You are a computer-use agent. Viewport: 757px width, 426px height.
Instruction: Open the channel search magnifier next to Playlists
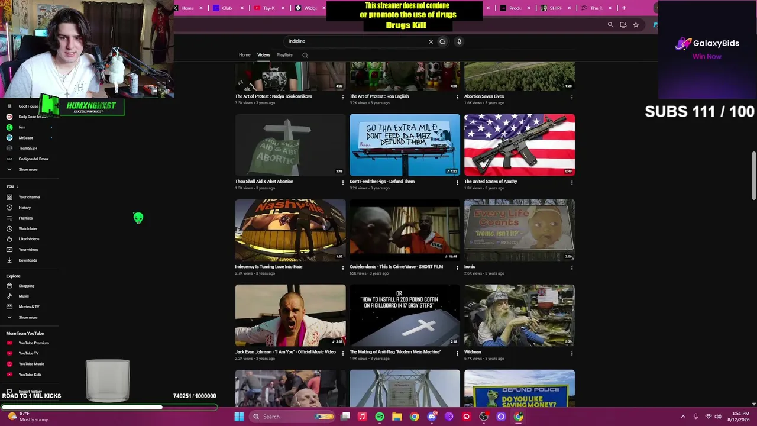tap(305, 55)
